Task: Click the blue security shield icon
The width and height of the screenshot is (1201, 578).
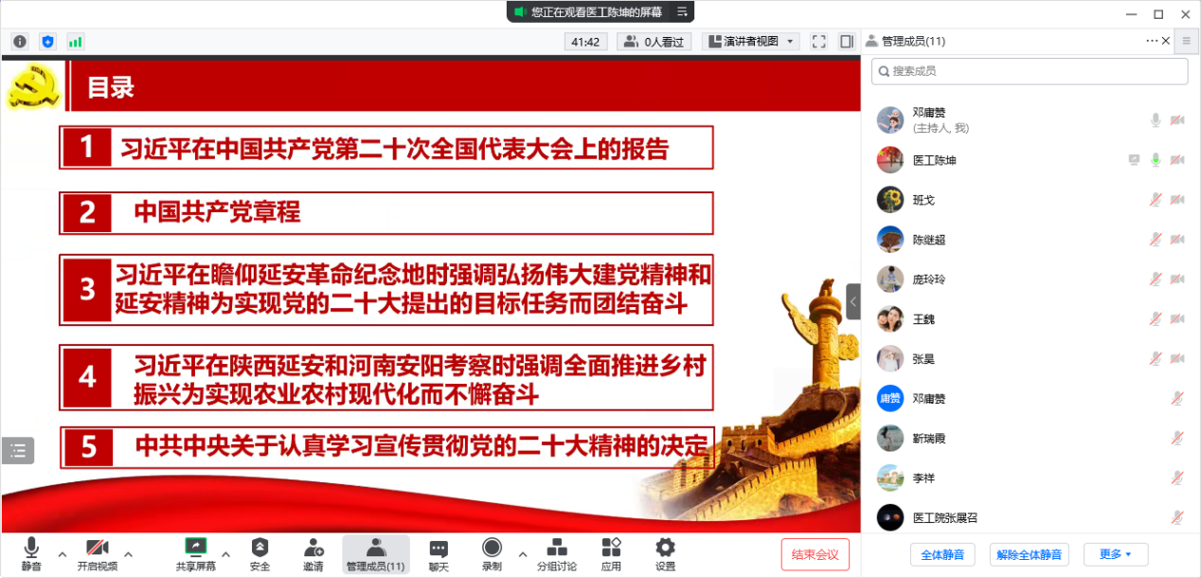Action: pyautogui.click(x=47, y=42)
